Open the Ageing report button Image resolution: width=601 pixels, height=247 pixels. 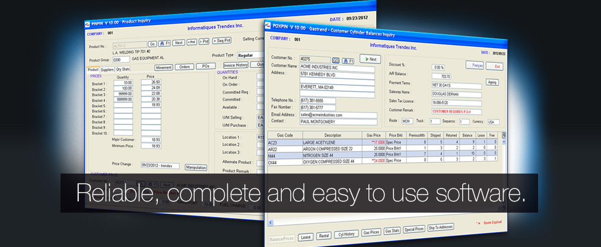click(x=492, y=82)
